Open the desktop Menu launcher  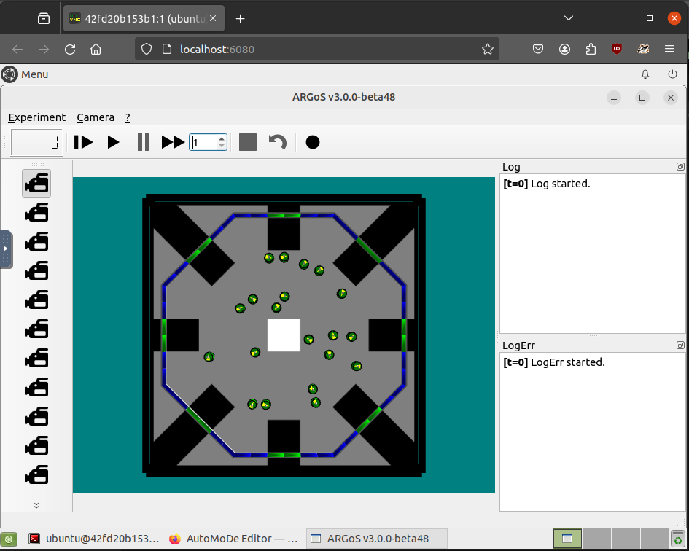tap(25, 74)
